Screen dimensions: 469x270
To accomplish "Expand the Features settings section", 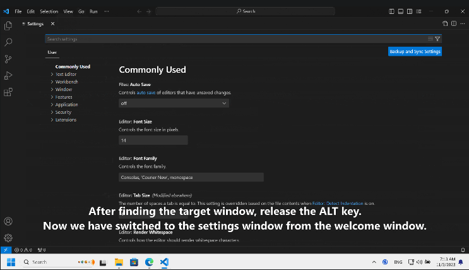I will click(63, 97).
